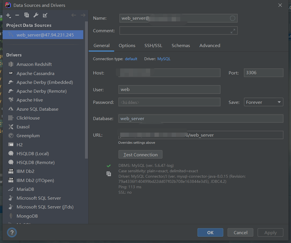
Task: Click the Add data source plus icon
Action: [9, 15]
